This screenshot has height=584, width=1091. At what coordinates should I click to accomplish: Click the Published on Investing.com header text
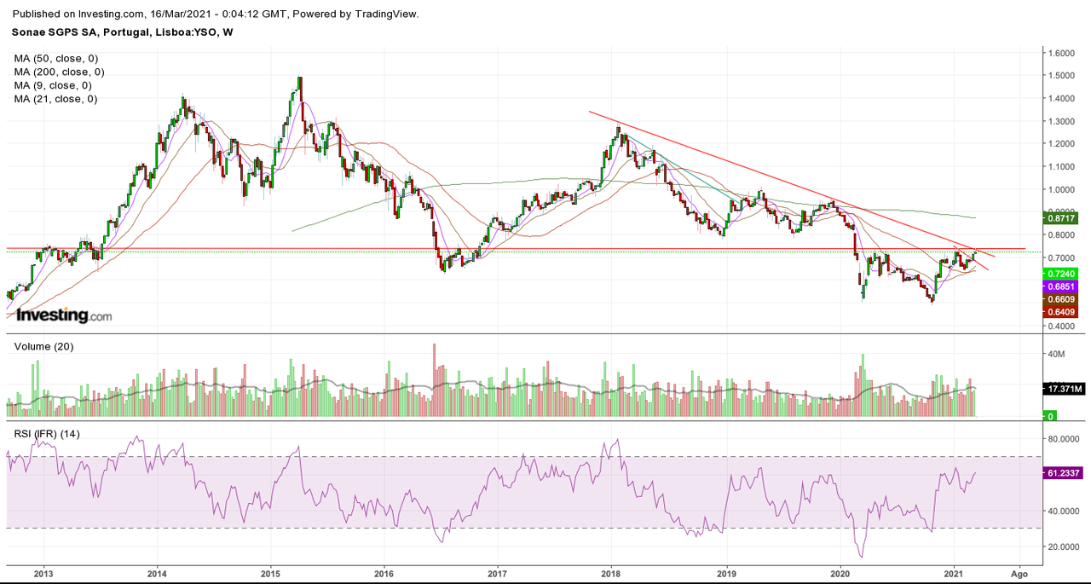click(x=216, y=14)
